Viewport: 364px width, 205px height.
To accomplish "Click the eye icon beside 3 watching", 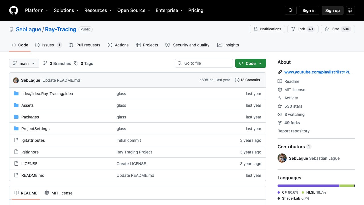I will pos(280,114).
